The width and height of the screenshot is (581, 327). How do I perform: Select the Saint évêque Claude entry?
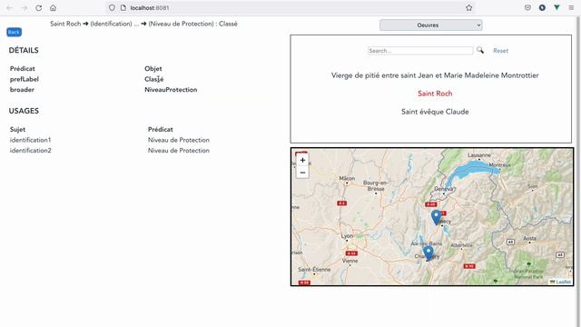435,112
